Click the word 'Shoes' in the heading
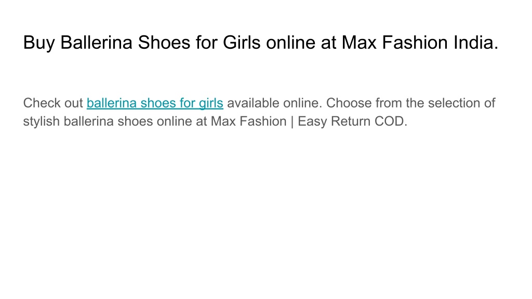The height and width of the screenshot is (299, 532). pos(164,43)
